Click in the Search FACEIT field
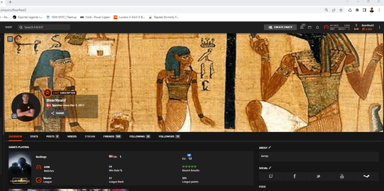Screen dimensions: 384x191 pyautogui.click(x=44, y=27)
